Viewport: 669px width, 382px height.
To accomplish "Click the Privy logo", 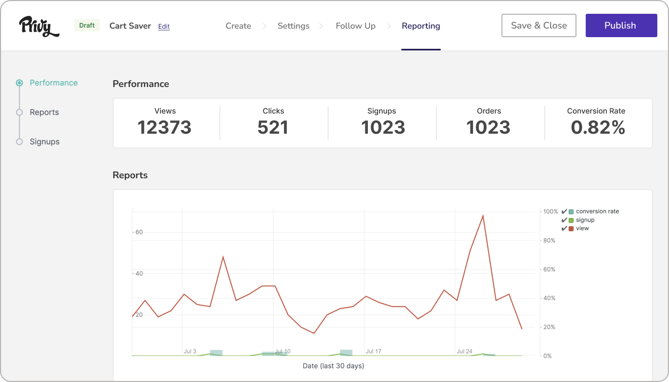I will 39,26.
